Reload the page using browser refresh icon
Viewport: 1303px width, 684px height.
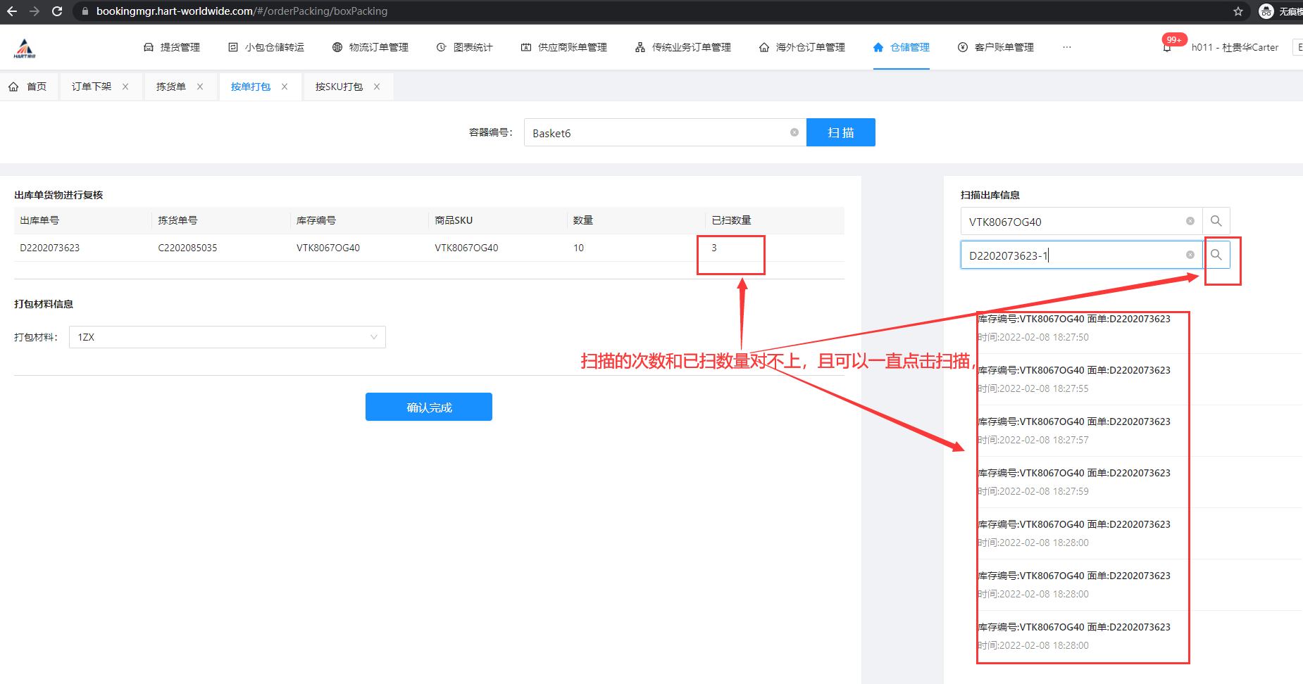click(57, 11)
